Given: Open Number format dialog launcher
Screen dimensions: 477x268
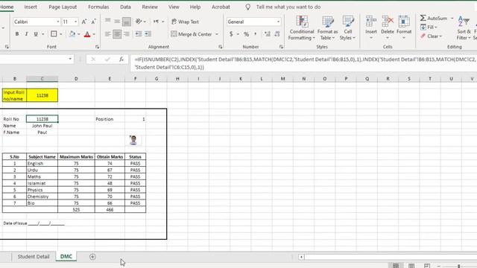Looking at the screenshot, I should pyautogui.click(x=282, y=47).
